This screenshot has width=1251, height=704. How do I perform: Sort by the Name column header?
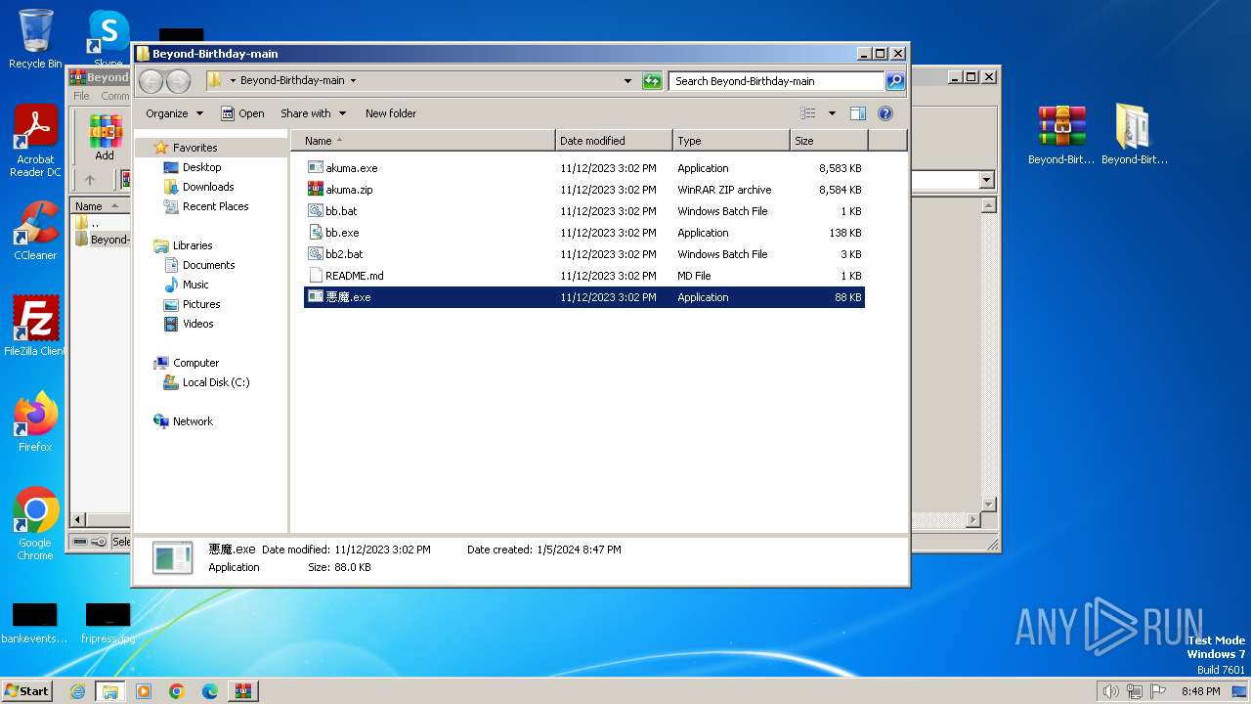(422, 141)
